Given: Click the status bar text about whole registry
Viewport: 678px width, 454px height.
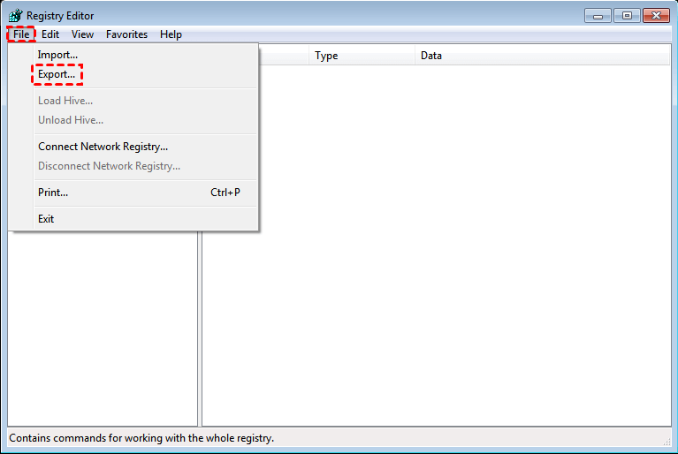Looking at the screenshot, I should [x=141, y=438].
